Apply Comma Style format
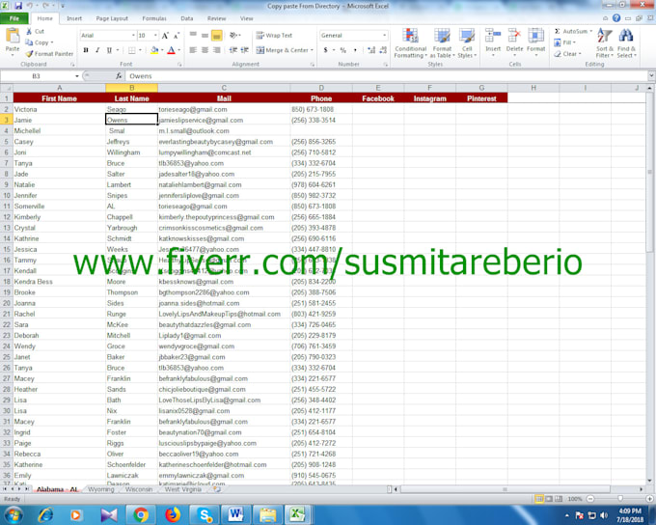 point(355,50)
